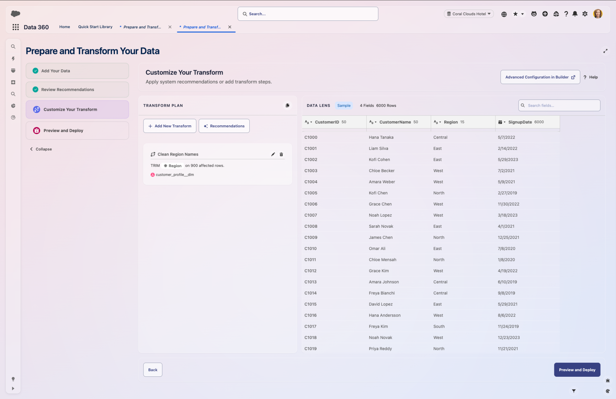Focus the global Search box
Viewport: 616px width, 399px height.
(308, 14)
